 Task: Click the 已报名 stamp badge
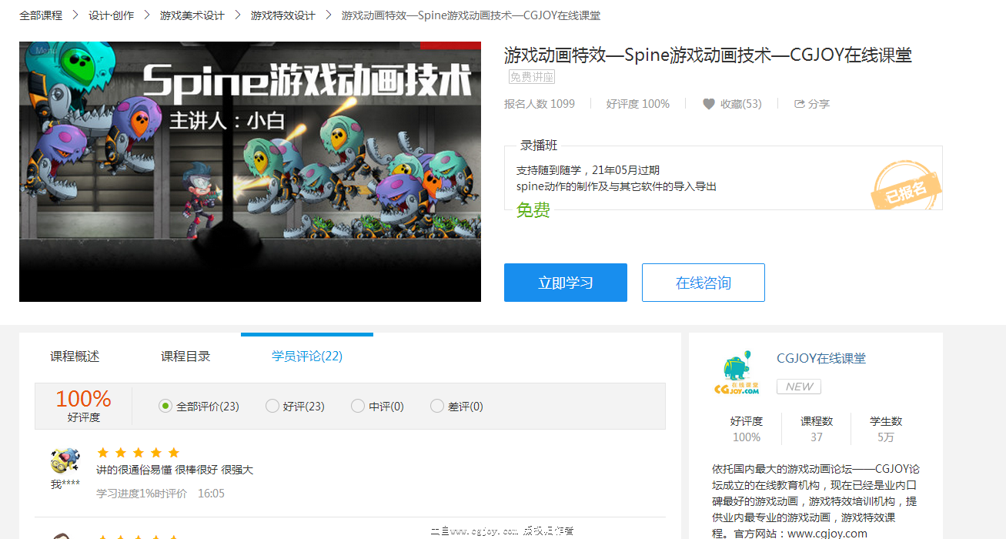click(x=907, y=186)
